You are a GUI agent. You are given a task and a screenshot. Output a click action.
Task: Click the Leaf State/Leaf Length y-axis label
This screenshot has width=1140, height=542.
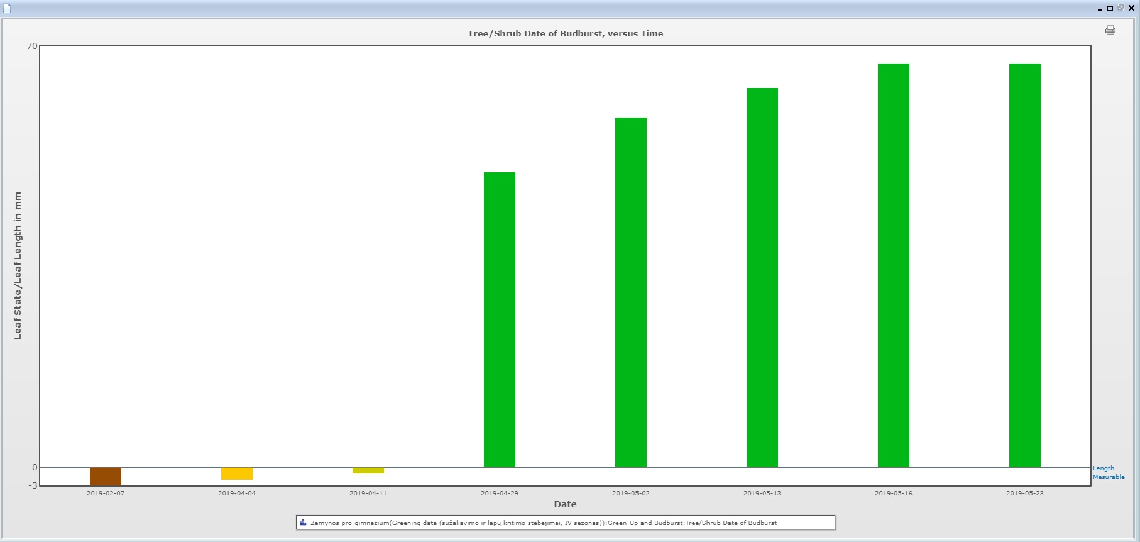18,265
